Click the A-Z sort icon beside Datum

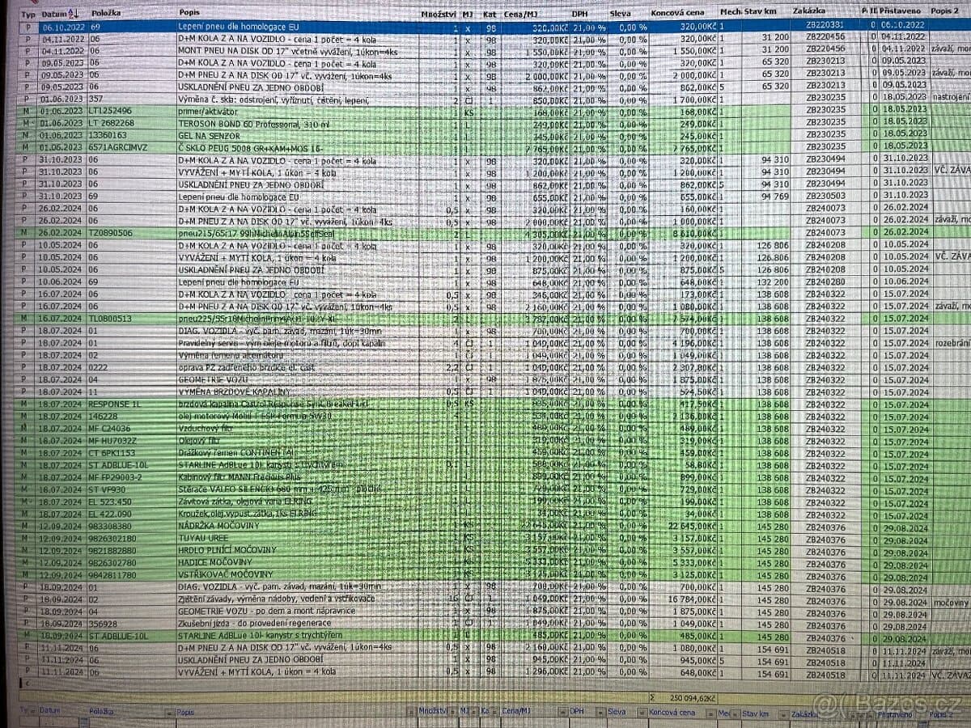73,15
